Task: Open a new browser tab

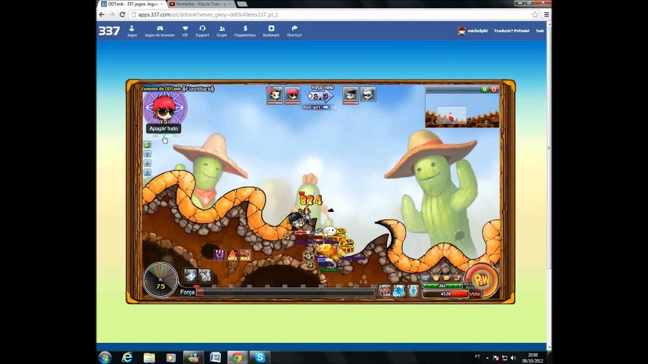Action: (x=242, y=4)
